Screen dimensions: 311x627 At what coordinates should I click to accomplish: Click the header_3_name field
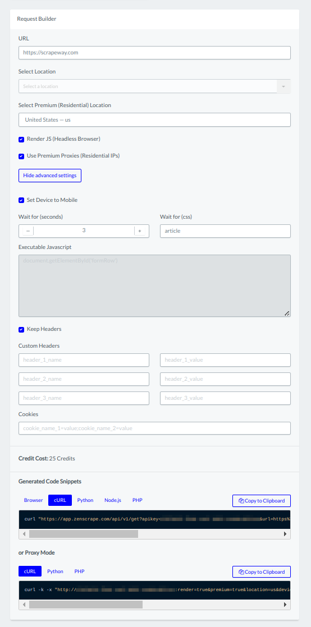(84, 398)
